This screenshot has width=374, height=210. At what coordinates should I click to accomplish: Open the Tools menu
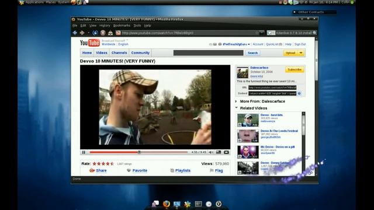(137, 26)
